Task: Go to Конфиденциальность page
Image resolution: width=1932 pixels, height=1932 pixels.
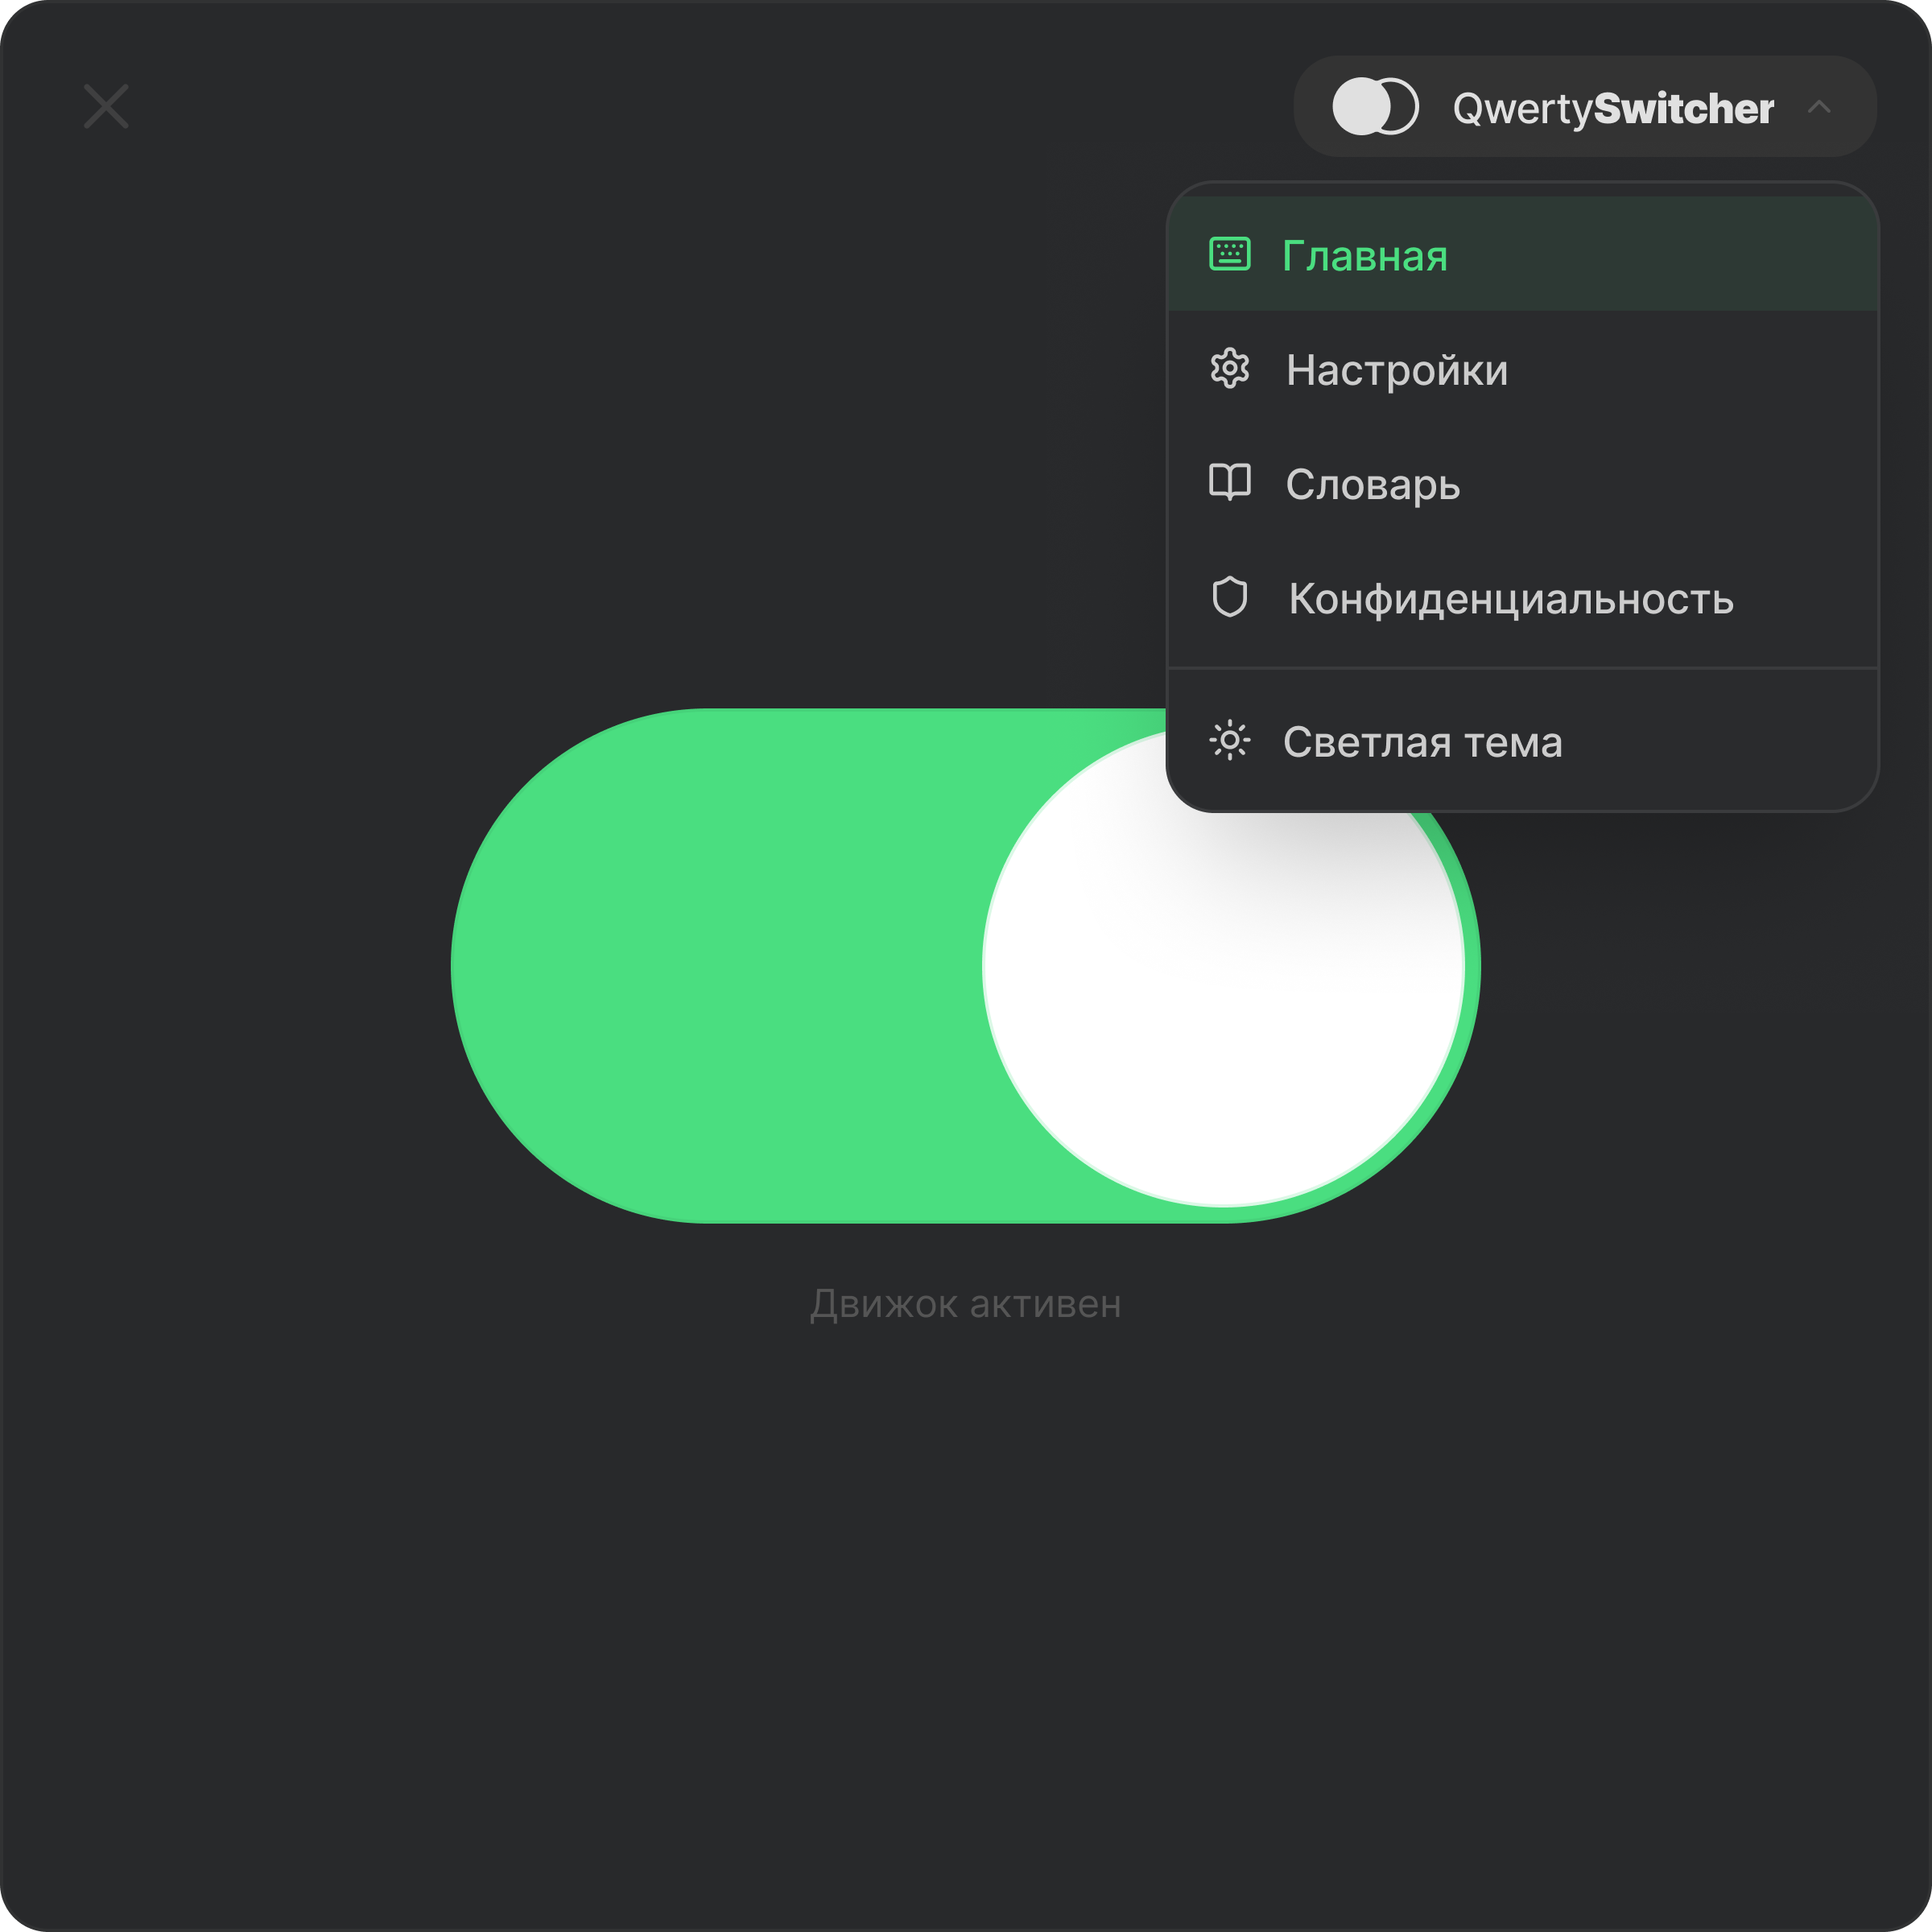Action: (x=1510, y=599)
